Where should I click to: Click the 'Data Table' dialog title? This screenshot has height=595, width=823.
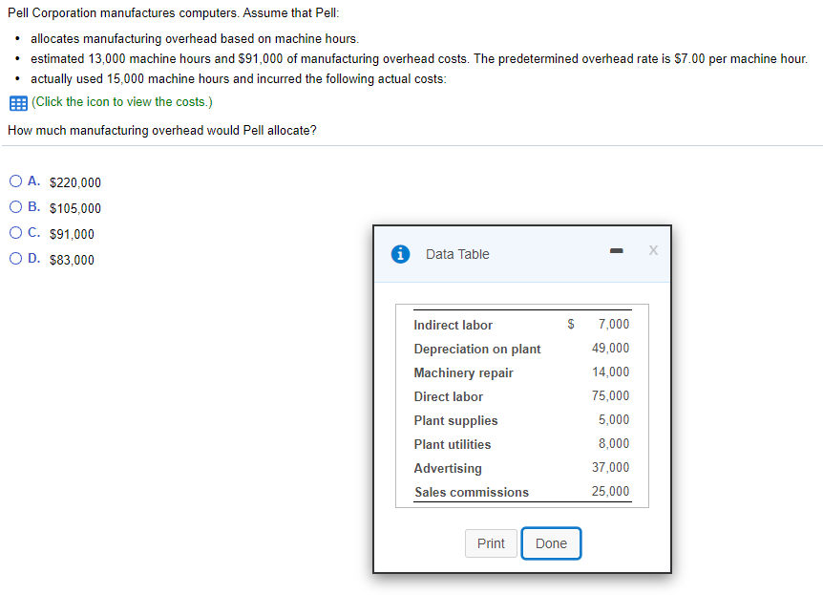point(457,254)
